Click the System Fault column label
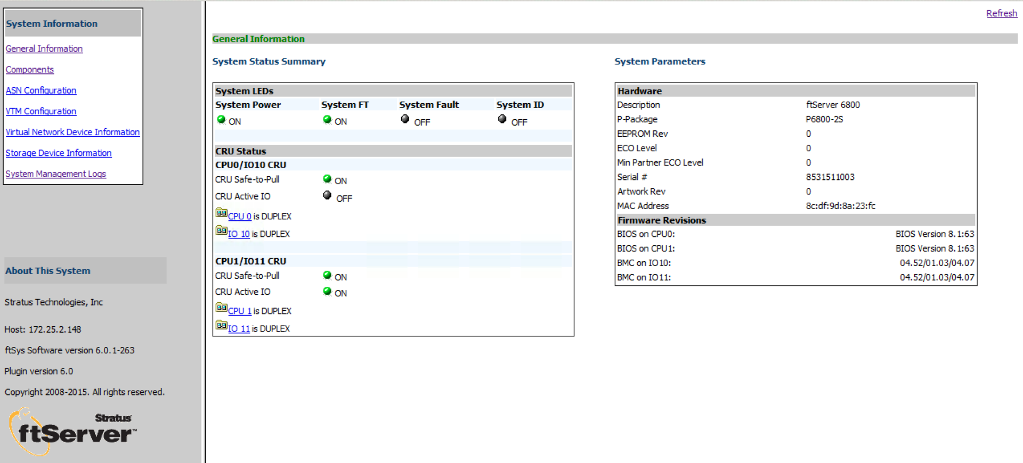1023x463 pixels. [429, 105]
